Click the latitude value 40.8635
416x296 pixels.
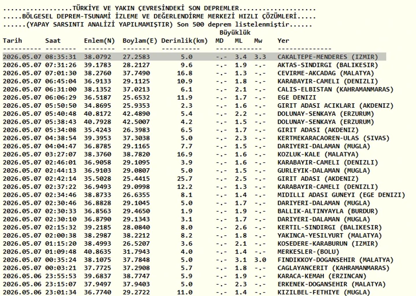(x=97, y=252)
